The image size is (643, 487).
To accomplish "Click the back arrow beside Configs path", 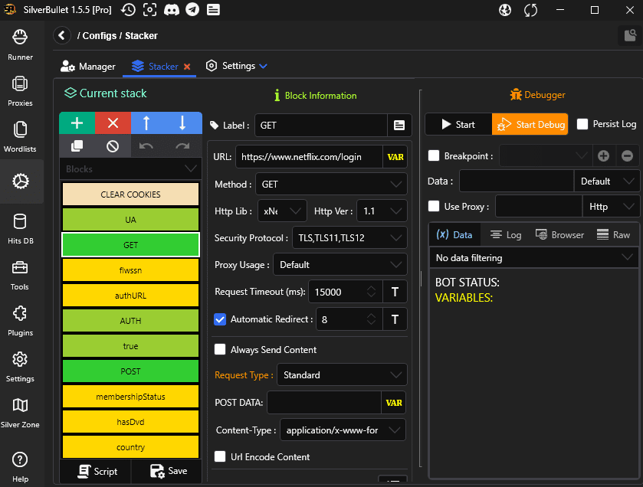I will pyautogui.click(x=62, y=35).
